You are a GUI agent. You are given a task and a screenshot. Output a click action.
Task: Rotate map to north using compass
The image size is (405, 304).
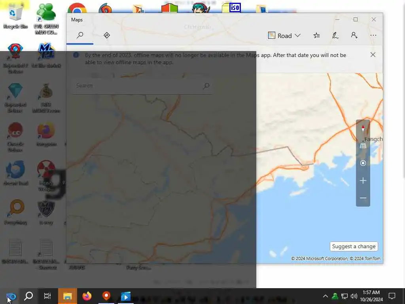[363, 129]
